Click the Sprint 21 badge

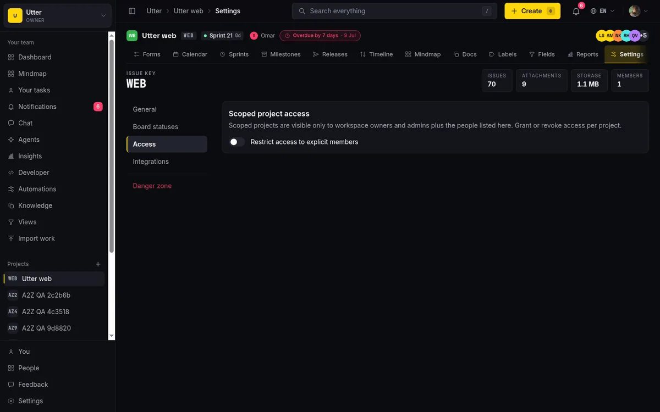[222, 36]
